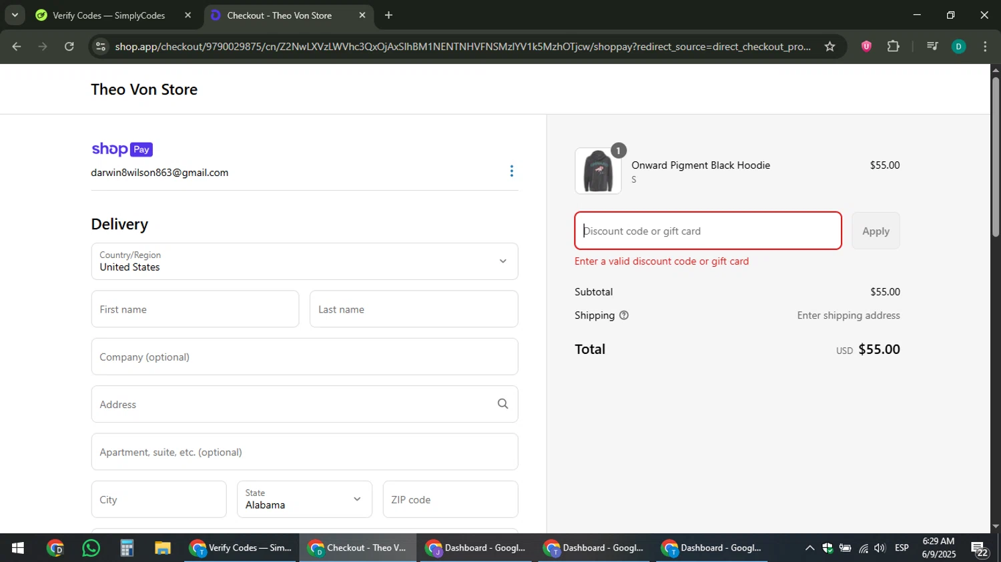The width and height of the screenshot is (1001, 562).
Task: Open the purple shield extension icon
Action: [x=866, y=47]
